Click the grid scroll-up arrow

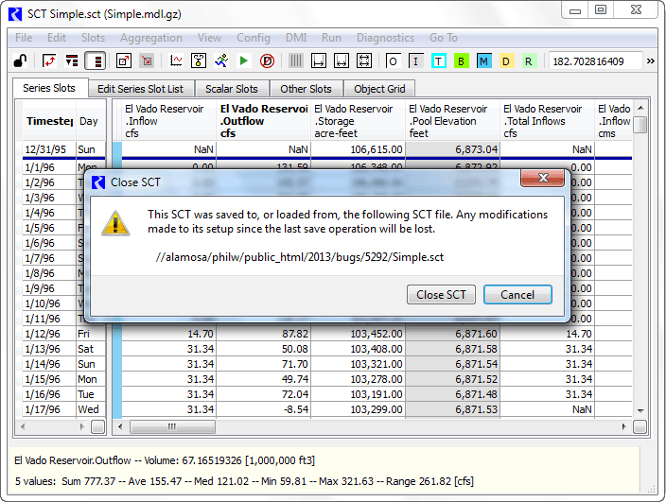pyautogui.click(x=640, y=108)
